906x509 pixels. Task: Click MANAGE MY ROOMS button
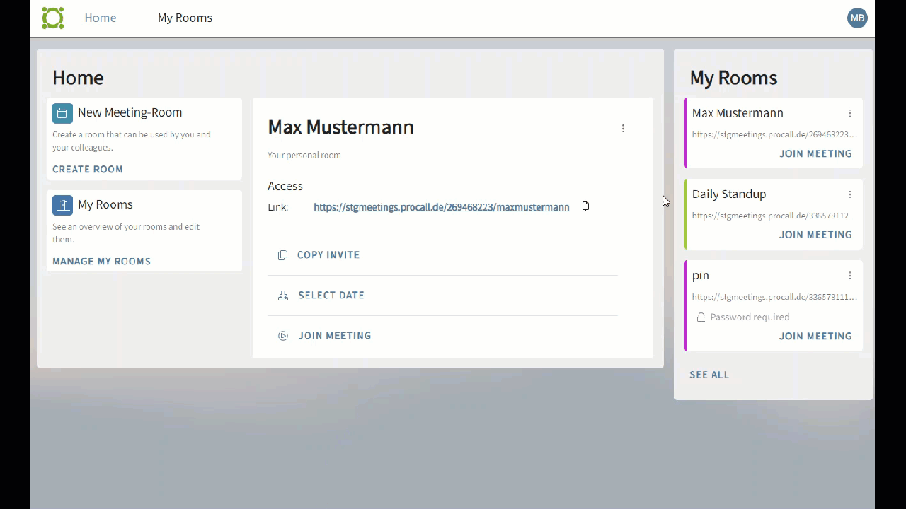click(101, 262)
